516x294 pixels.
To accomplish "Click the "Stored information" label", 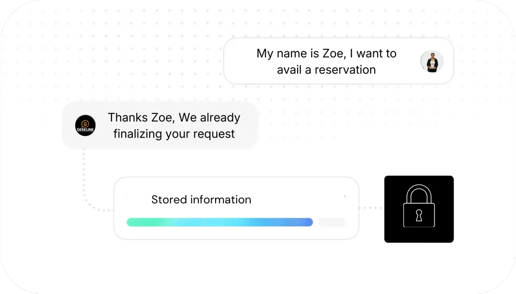I will coord(201,200).
